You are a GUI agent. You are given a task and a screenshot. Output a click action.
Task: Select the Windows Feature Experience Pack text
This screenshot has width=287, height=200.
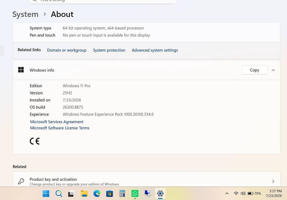(x=108, y=114)
